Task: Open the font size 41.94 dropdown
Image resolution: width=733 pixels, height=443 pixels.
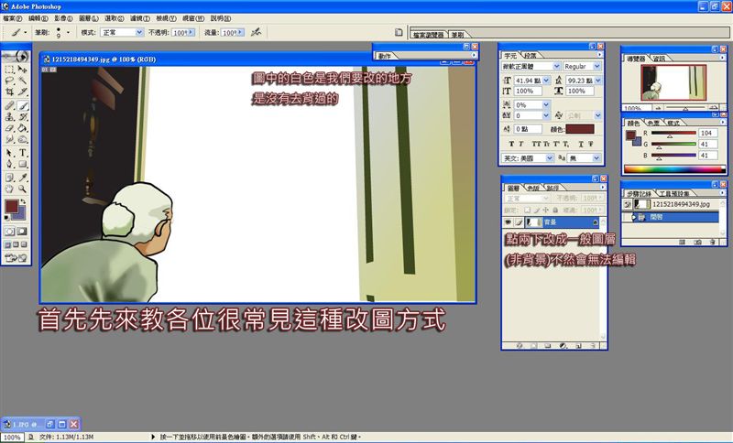Action: [546, 81]
